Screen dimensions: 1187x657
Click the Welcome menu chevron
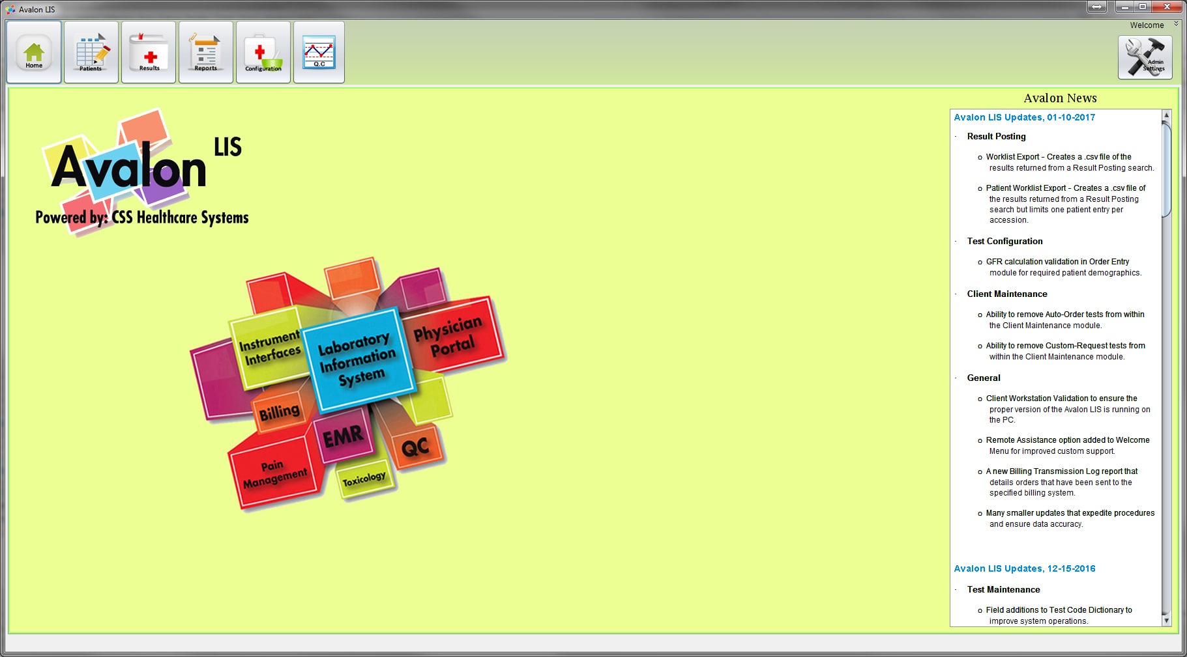tap(1177, 24)
